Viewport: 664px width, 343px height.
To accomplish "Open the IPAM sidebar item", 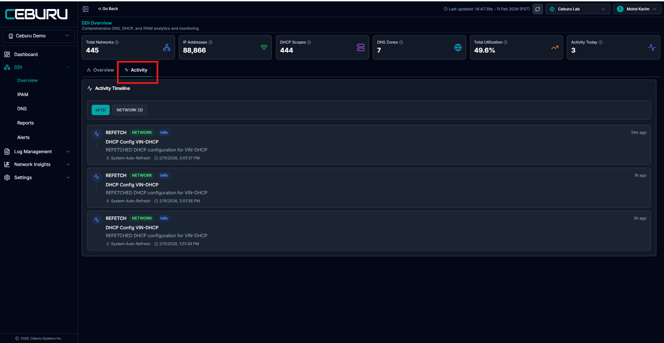I will tap(23, 94).
